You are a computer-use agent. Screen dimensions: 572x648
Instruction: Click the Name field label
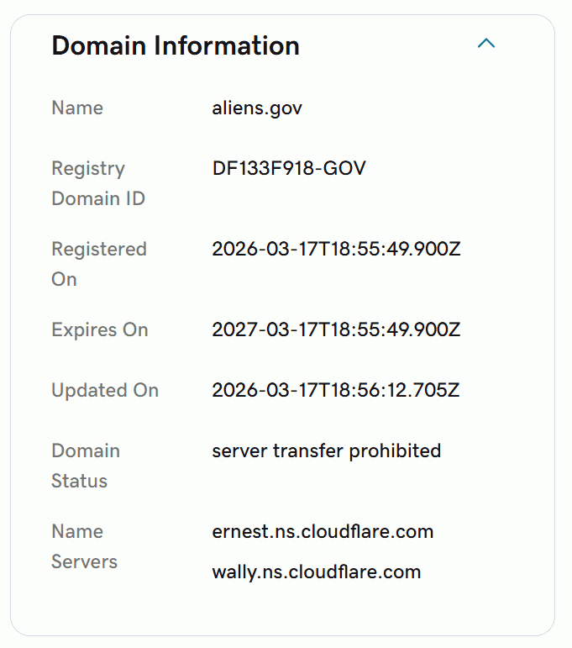[x=77, y=108]
